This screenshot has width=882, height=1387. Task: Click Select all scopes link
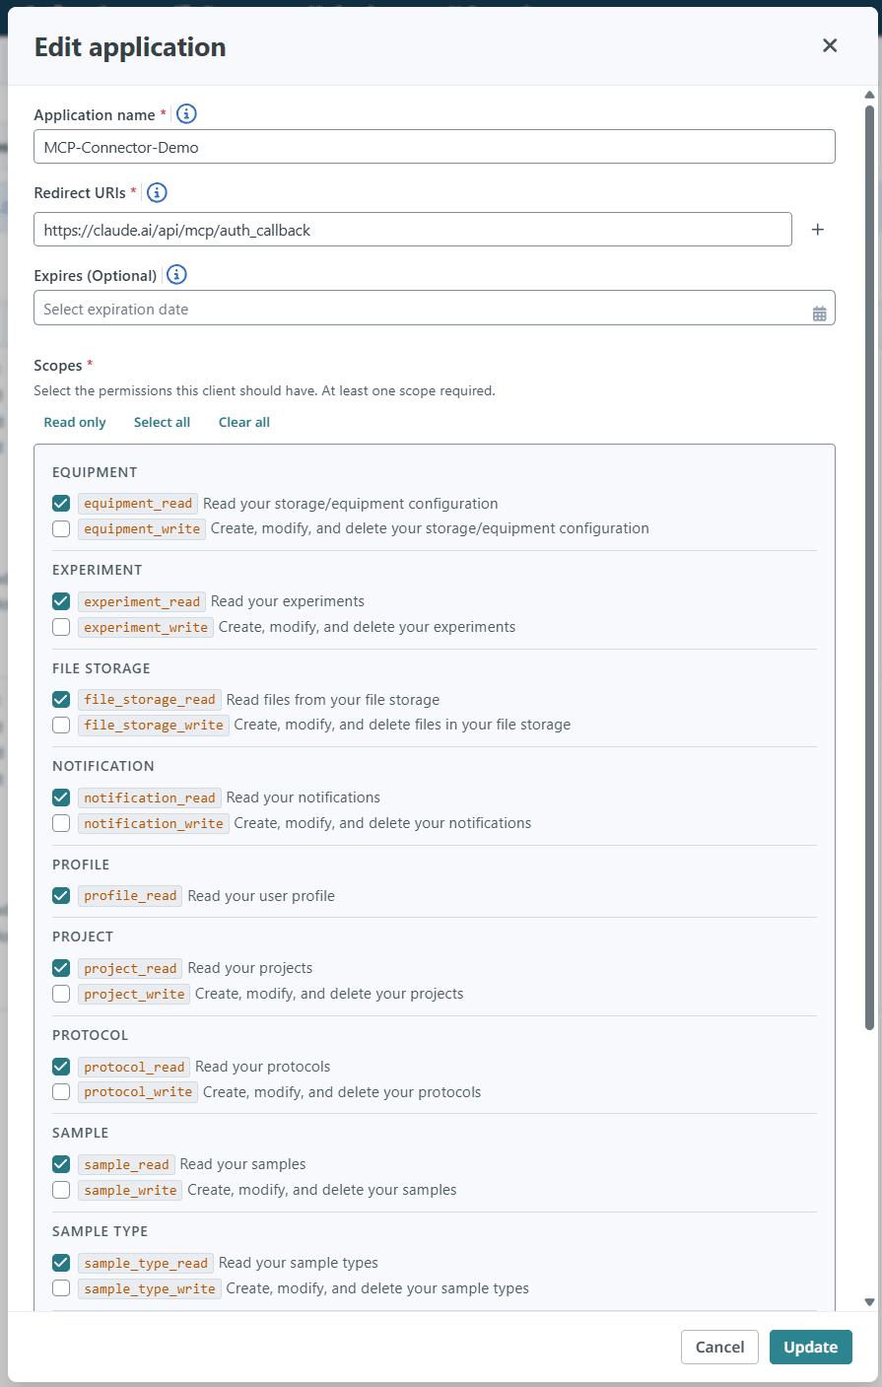(162, 422)
